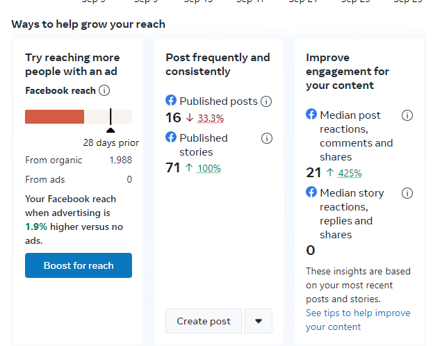Open tips to improve your content link
433x346 pixels.
358,320
